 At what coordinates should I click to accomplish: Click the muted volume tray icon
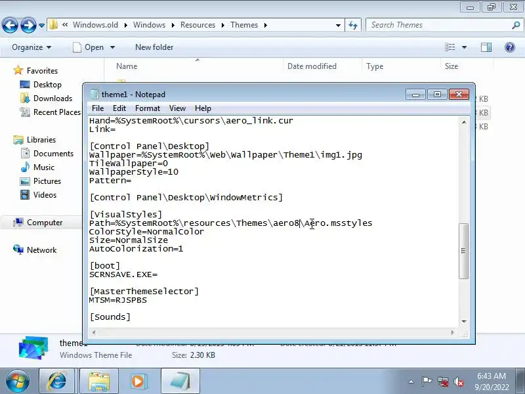pyautogui.click(x=458, y=382)
